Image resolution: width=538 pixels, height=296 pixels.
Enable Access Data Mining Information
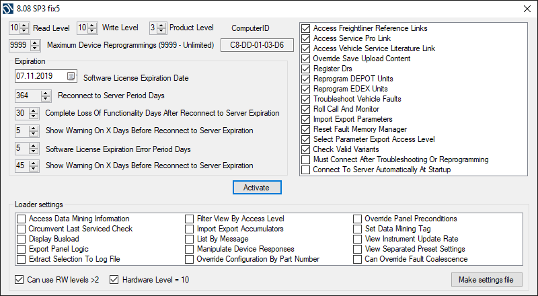22,219
